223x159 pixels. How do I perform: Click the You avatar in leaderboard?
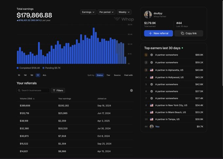click(x=152, y=127)
